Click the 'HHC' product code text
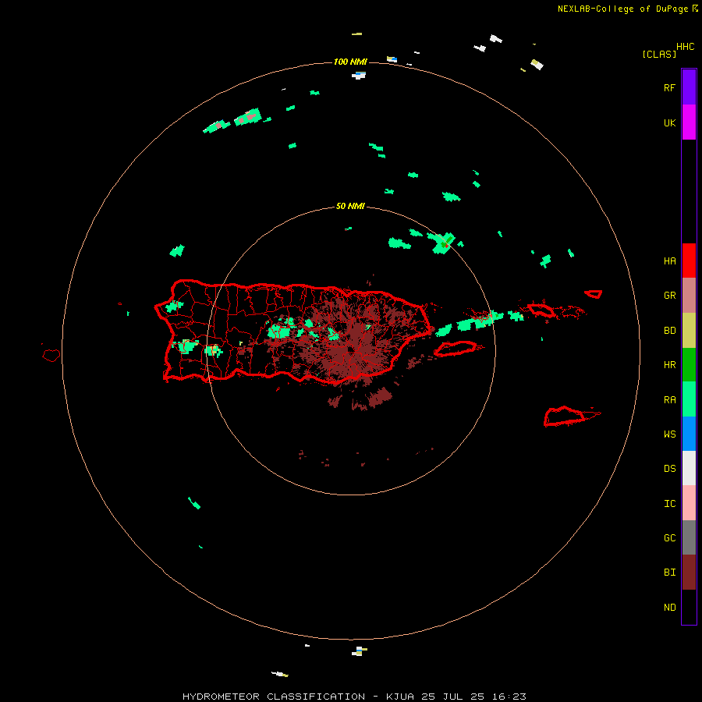702x702 pixels. (685, 47)
